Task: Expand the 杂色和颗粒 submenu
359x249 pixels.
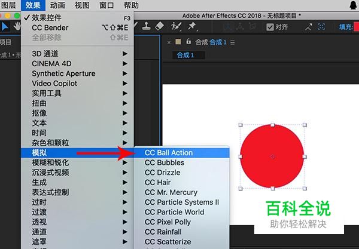Action: pos(77,143)
